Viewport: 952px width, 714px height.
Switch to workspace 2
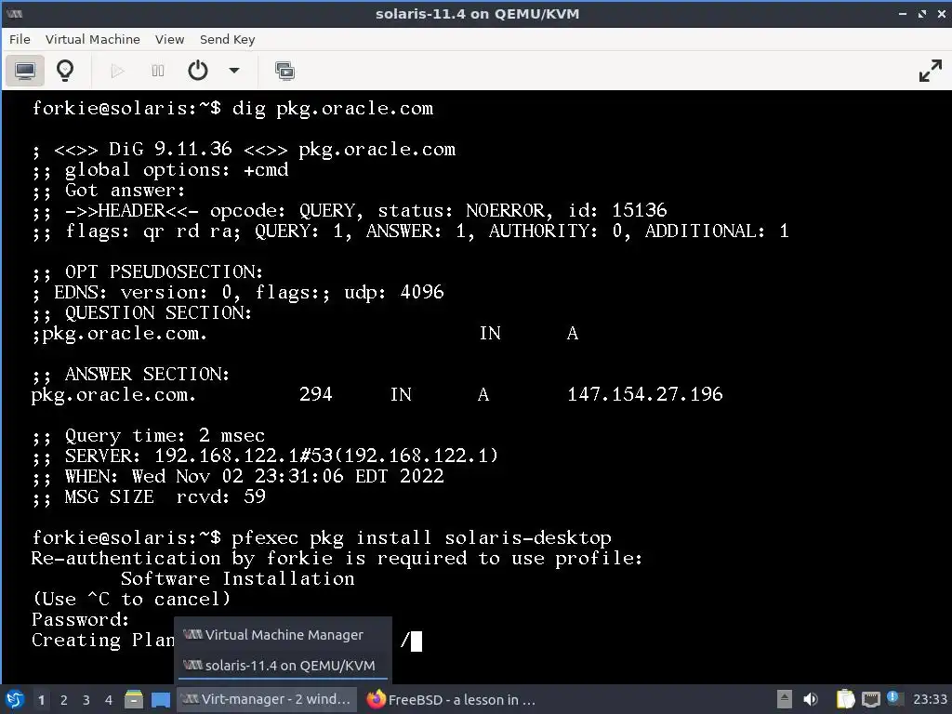[x=64, y=700]
